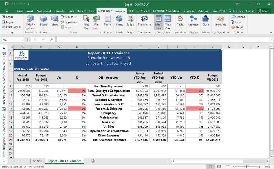Click the Share button
Image resolution: width=274 pixels, height=169 pixels.
[x=263, y=11]
